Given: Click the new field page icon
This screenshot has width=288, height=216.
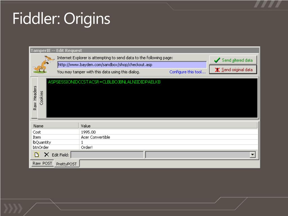Looking at the screenshot, I should 37,155.
